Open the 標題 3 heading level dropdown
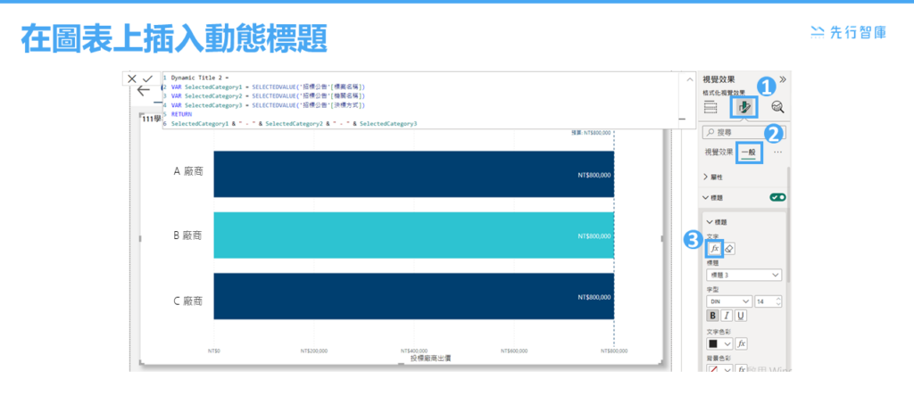Viewport: 914px width, 396px height. click(x=744, y=275)
